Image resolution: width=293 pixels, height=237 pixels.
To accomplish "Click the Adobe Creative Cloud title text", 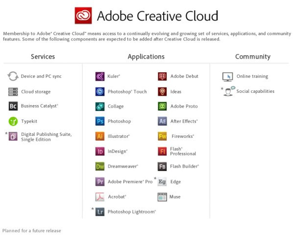I will pyautogui.click(x=158, y=16).
